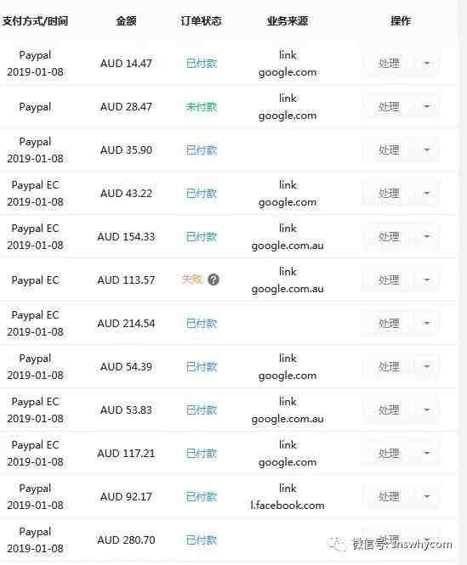Process the AUD 214.54 order
467x565 pixels.
tap(389, 323)
